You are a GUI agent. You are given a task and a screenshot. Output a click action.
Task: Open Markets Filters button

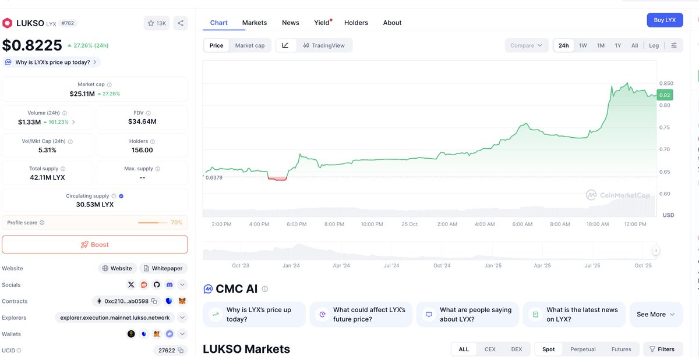point(662,349)
